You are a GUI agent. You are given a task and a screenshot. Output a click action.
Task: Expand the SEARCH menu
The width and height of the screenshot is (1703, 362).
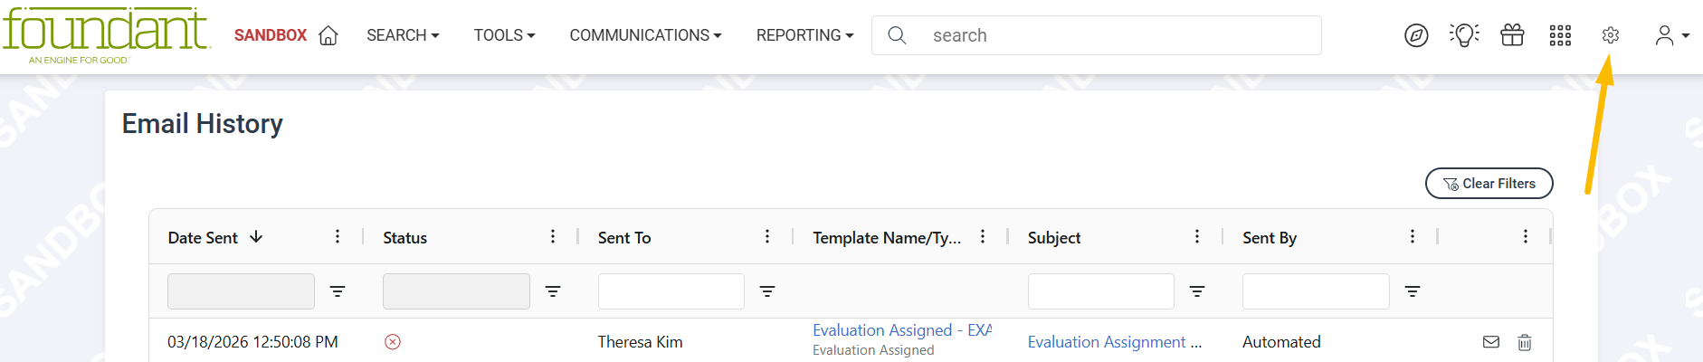(403, 35)
